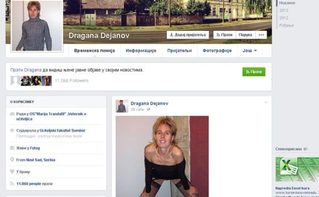Switch to the Информације tab
Image resolution: width=319 pixels, height=197 pixels.
tap(141, 50)
